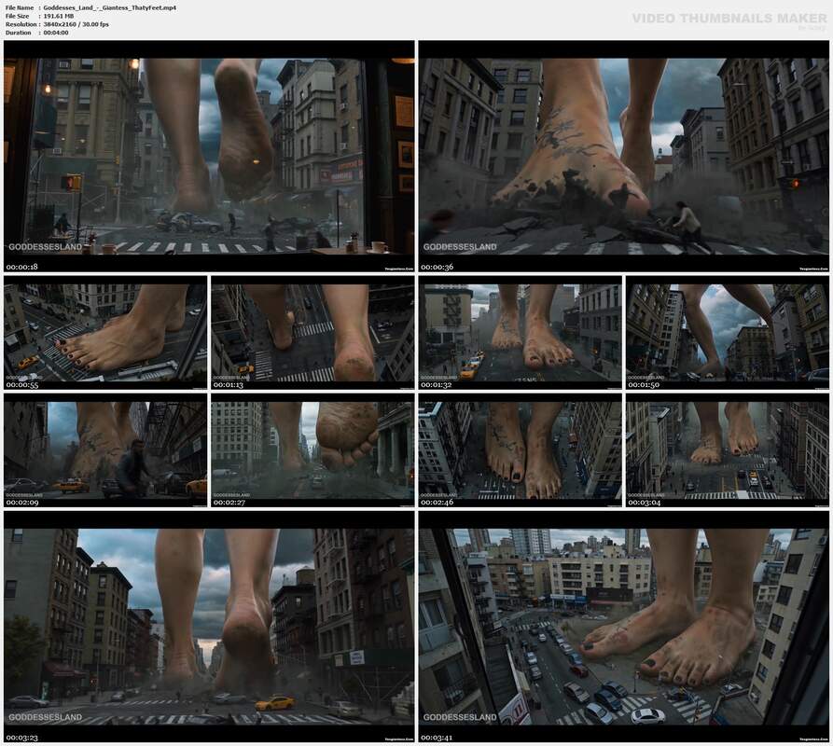Choose the thumbnail marked 00:01:50

pyautogui.click(x=728, y=332)
